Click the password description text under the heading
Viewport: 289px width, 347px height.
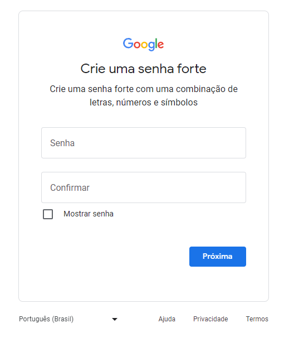click(x=144, y=95)
